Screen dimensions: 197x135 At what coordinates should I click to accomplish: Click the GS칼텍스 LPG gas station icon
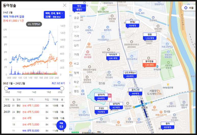pyautogui.click(x=89, y=27)
